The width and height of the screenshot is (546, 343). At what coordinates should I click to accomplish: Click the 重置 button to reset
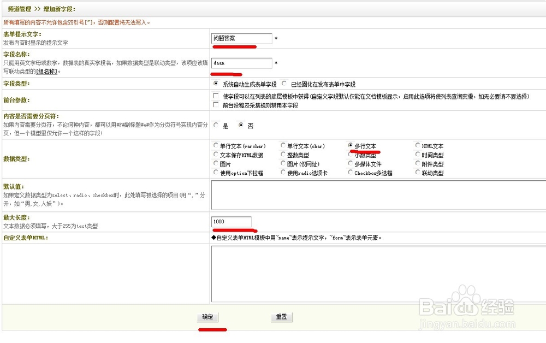(281, 317)
